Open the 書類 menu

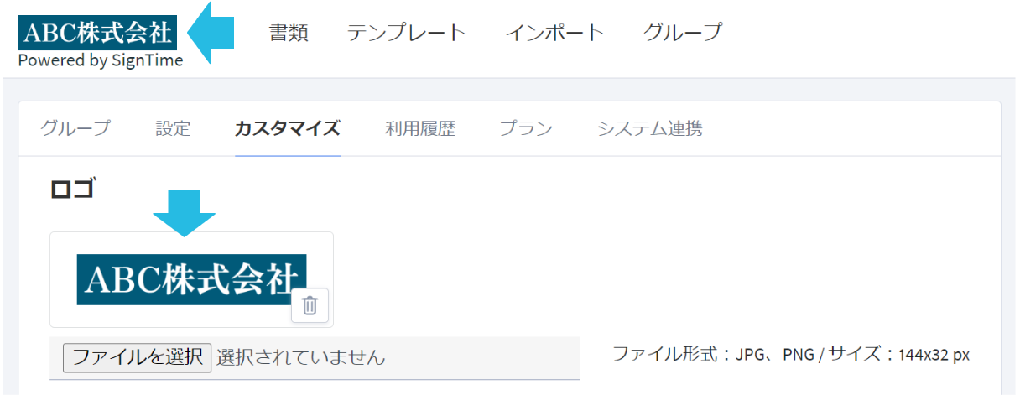pos(289,33)
